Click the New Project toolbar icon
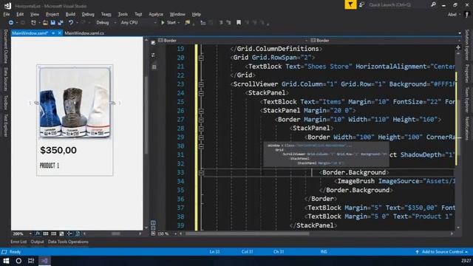473x266 pixels. 33,23
